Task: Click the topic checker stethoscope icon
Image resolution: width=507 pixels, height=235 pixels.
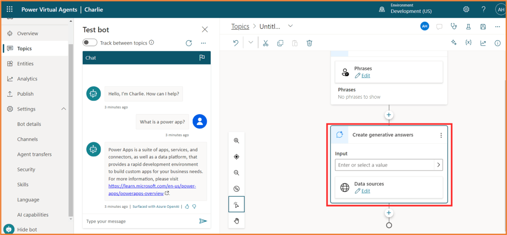Action: pos(453,26)
